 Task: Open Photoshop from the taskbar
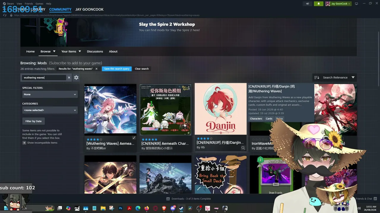[x=121, y=208]
